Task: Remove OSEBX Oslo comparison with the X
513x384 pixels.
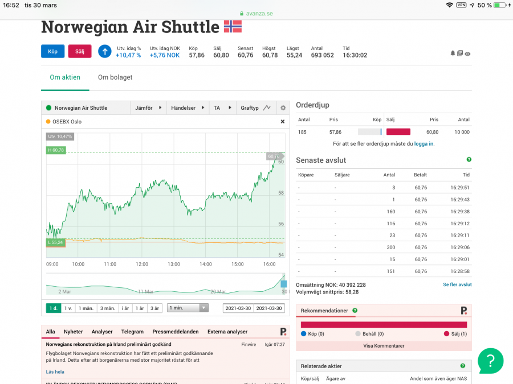Action: (x=282, y=121)
